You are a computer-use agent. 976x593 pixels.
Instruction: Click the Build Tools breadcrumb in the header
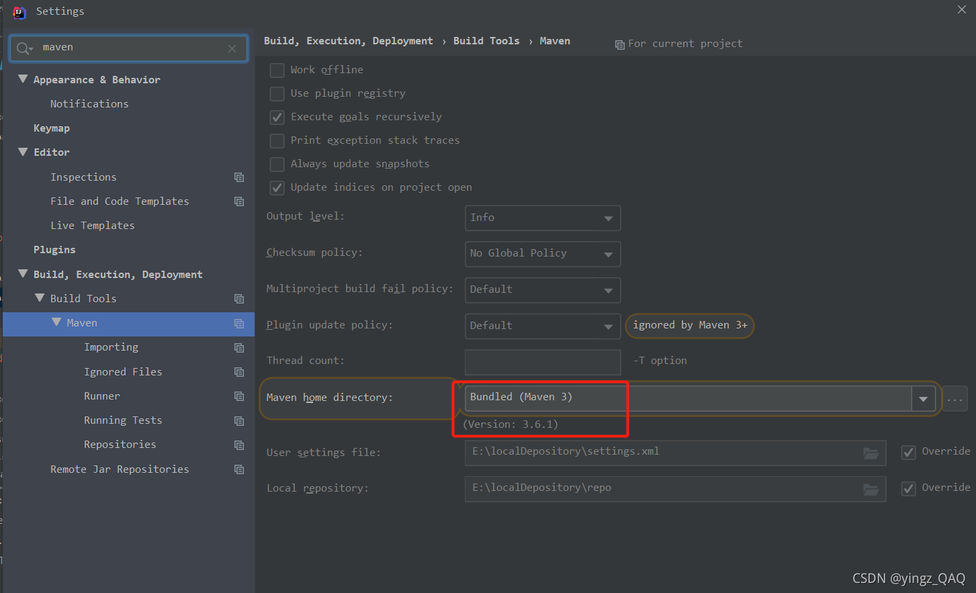486,41
